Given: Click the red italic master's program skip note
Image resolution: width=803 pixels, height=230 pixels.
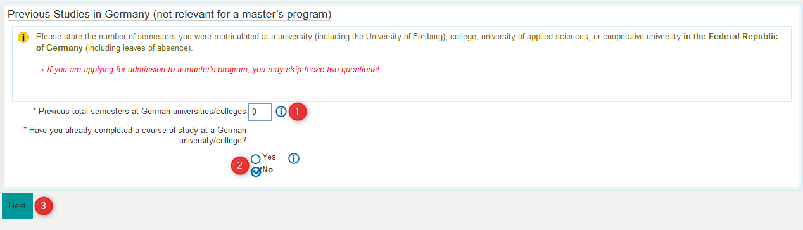Looking at the screenshot, I should [x=213, y=69].
